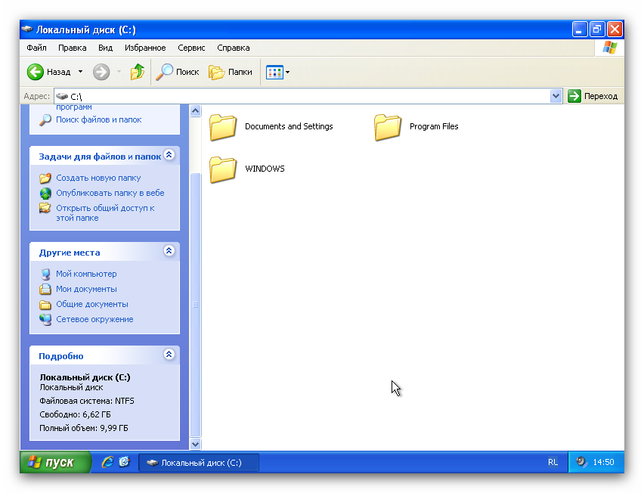Collapse the 'Другие места' panel
644x493 pixels.
pos(169,251)
